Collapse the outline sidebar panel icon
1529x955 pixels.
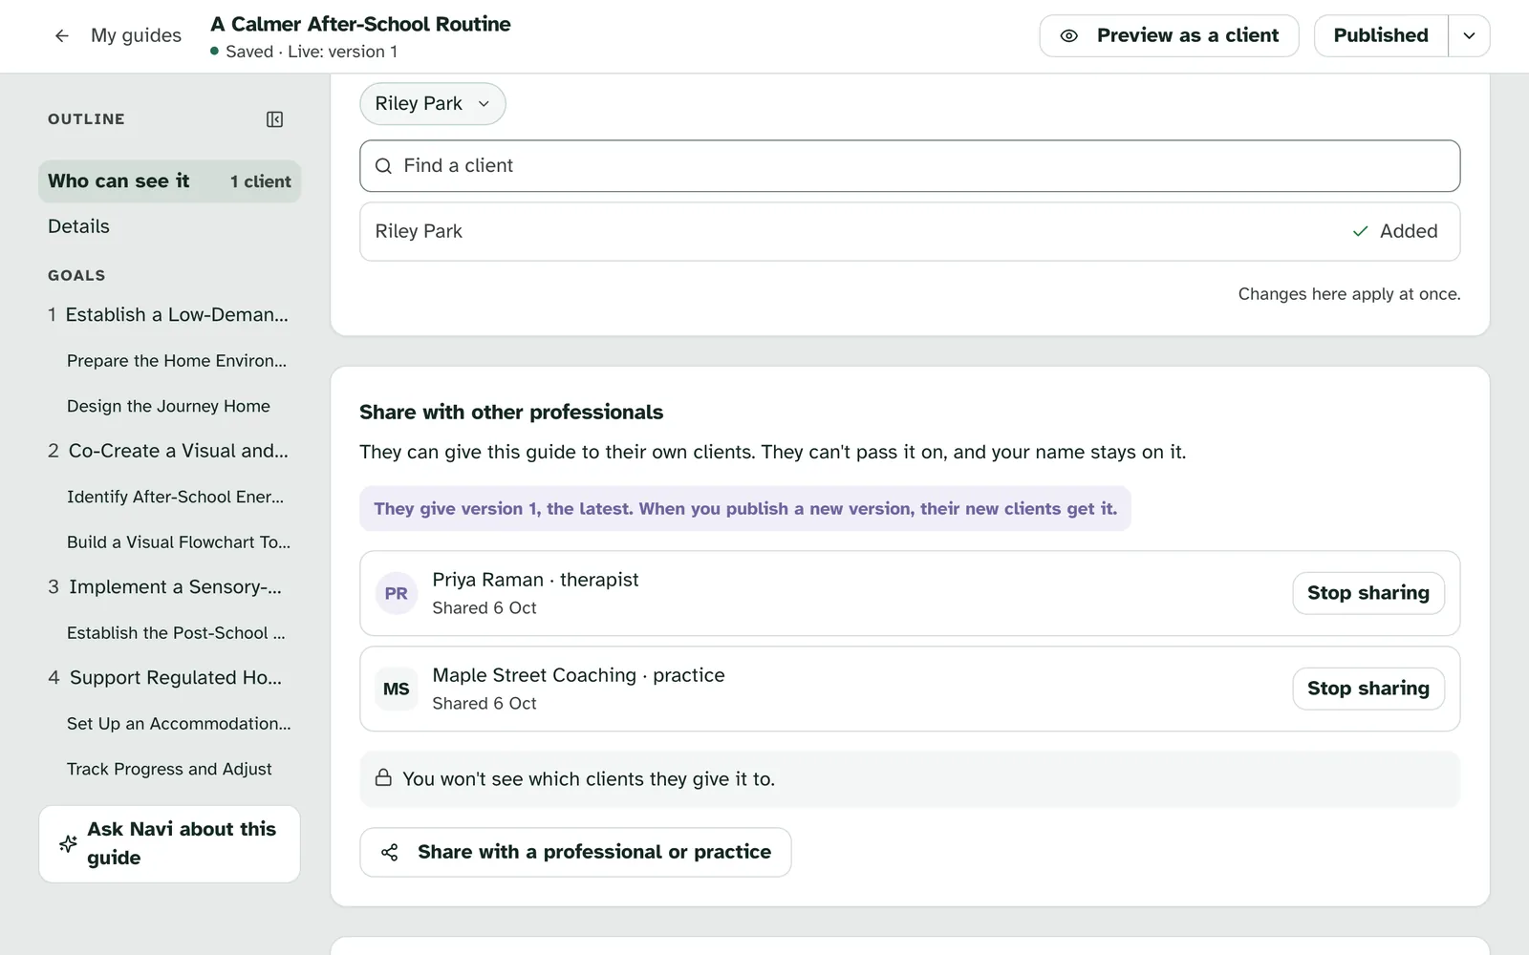tap(274, 119)
